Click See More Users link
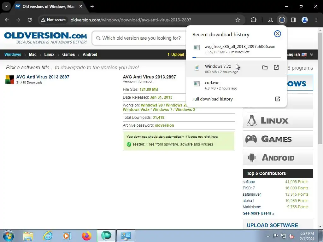The image size is (323, 242). [x=259, y=213]
